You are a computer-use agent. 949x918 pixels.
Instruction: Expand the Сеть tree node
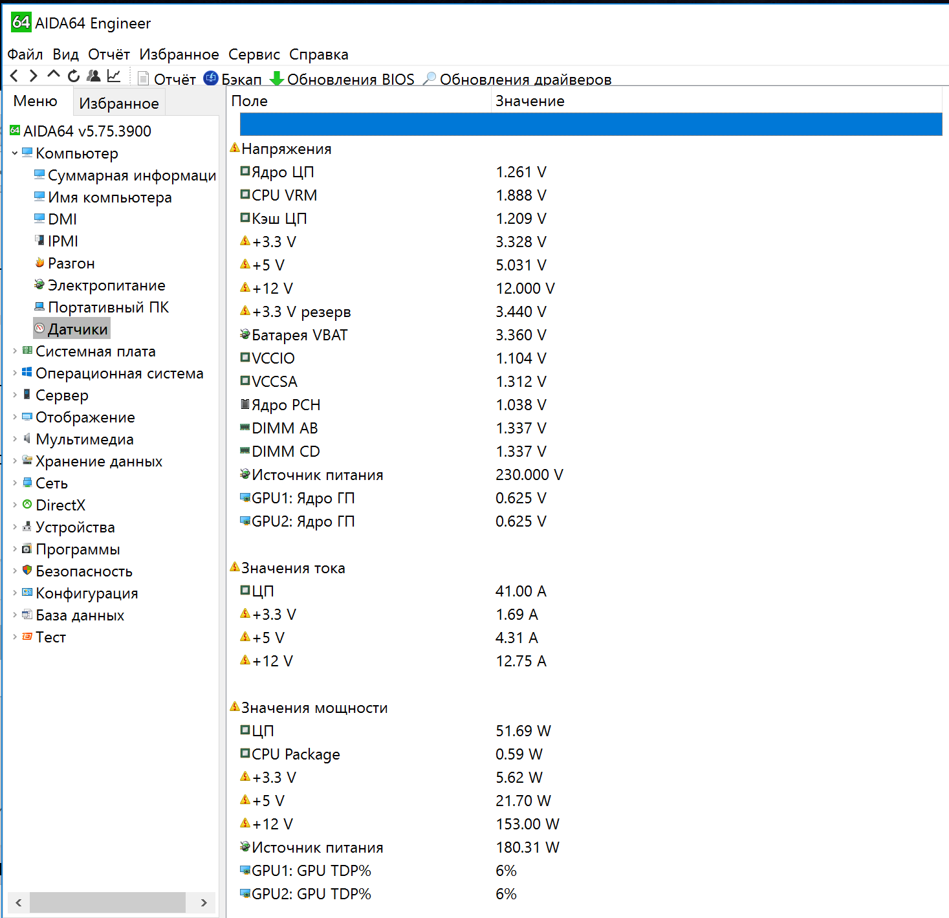[x=15, y=483]
